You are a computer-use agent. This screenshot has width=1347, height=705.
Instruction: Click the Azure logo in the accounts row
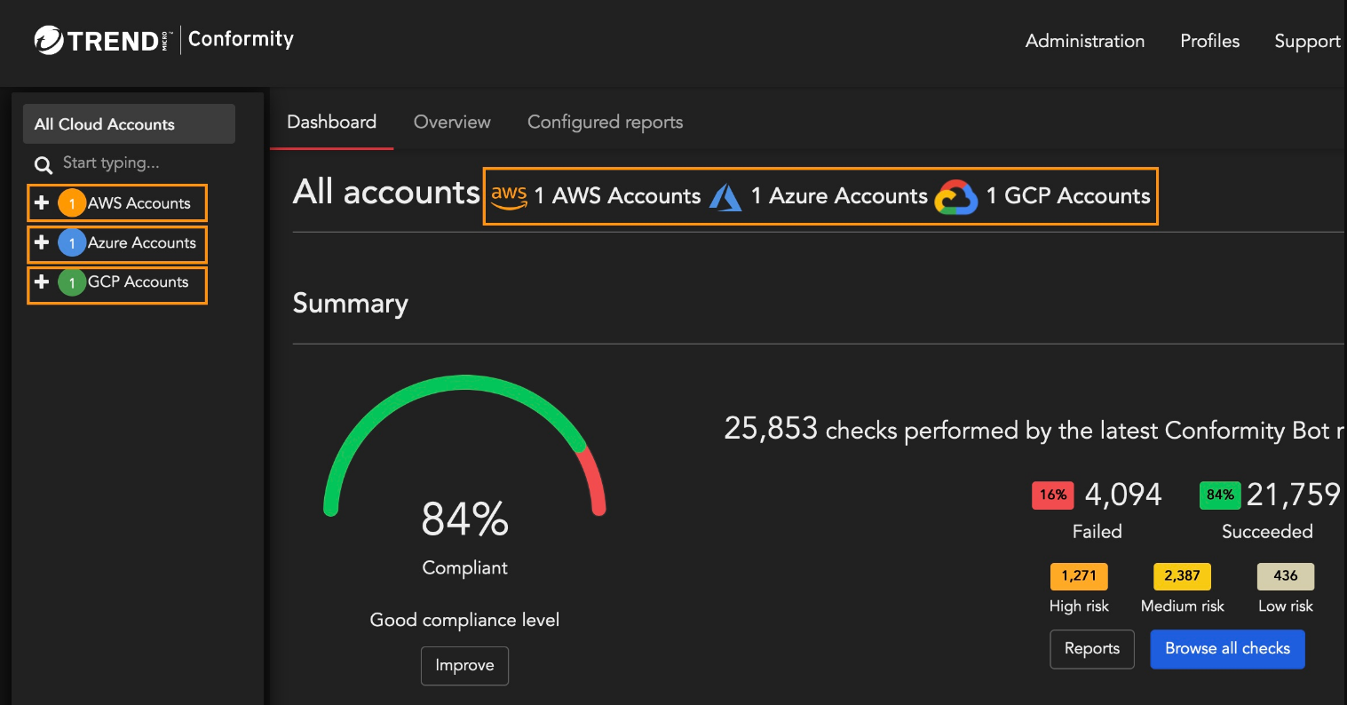click(726, 196)
